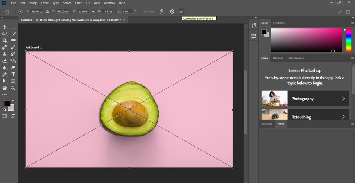Viewport: 355px width, 183px height.
Task: Expand the Retouching tutorials chevron
Action: pos(343,117)
